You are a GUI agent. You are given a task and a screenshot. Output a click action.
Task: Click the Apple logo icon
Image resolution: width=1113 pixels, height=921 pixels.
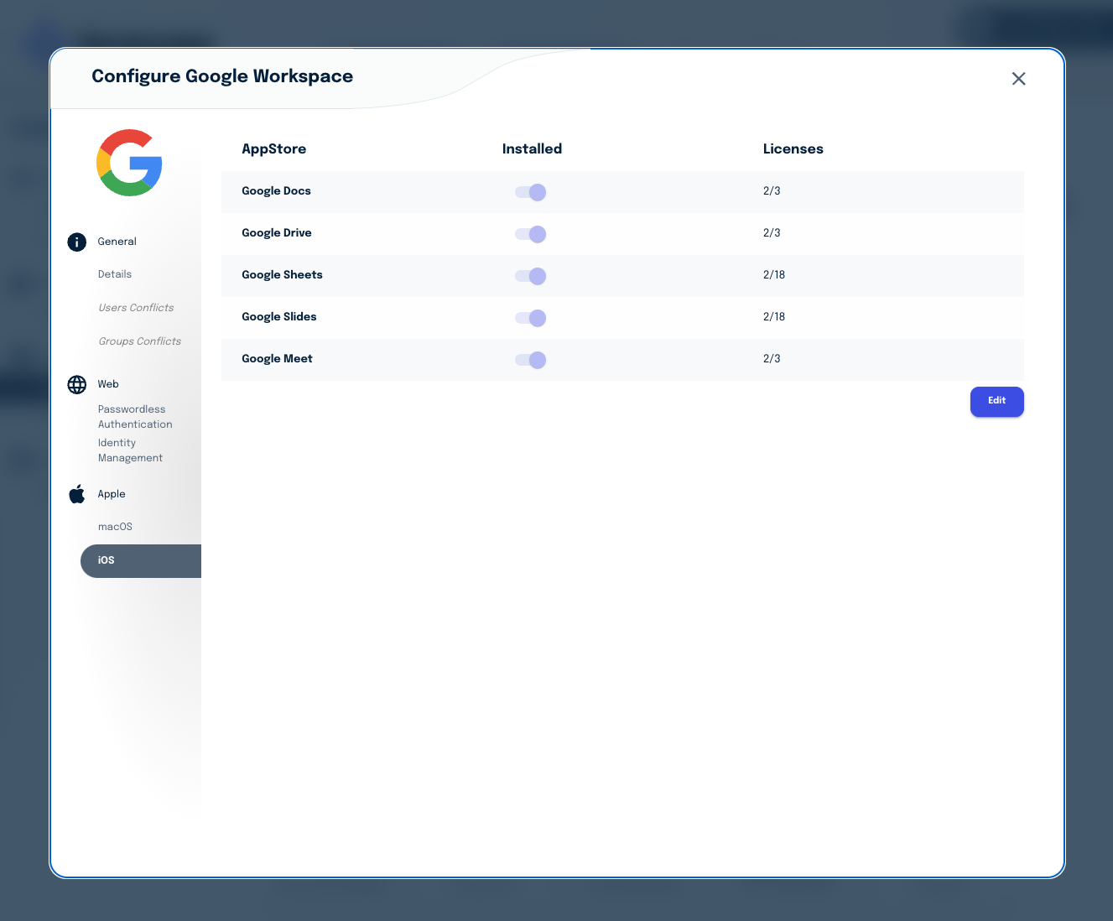(x=77, y=494)
